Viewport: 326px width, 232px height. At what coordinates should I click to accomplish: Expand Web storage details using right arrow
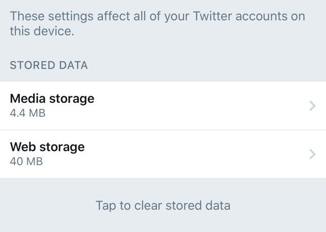[x=313, y=154]
